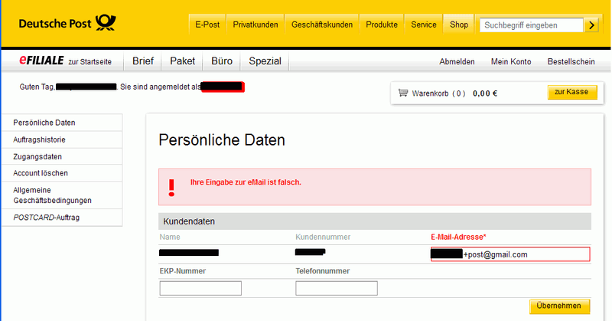Viewport: 612px width, 321px height.
Task: Go to zur Startseite link
Action: [x=90, y=62]
